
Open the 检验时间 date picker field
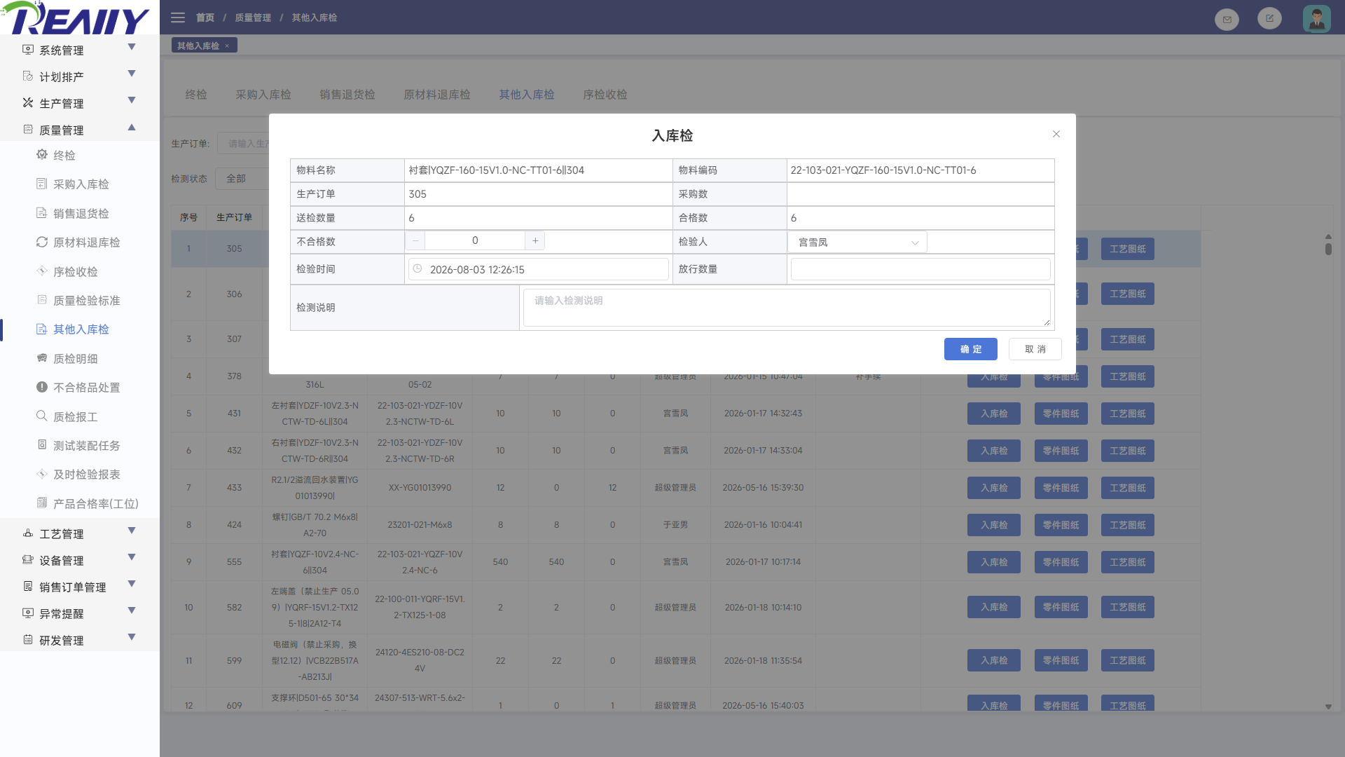[x=538, y=269]
